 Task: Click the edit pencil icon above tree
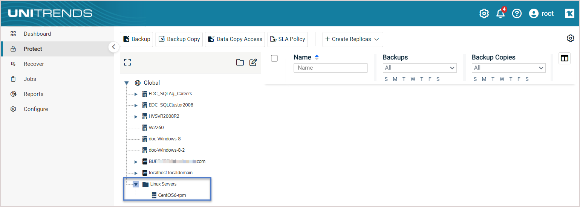click(x=253, y=62)
